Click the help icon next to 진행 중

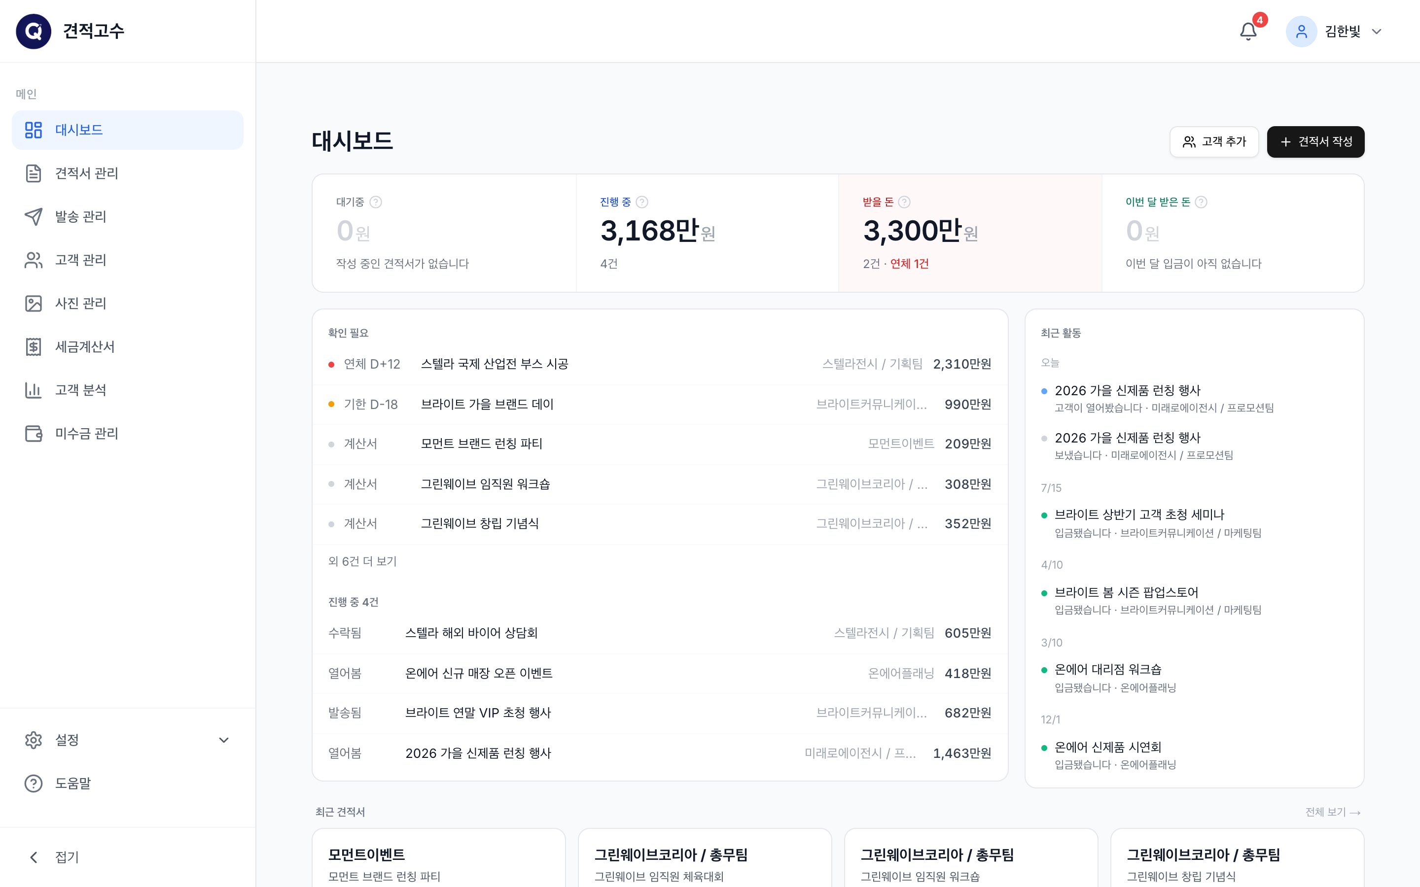coord(642,202)
